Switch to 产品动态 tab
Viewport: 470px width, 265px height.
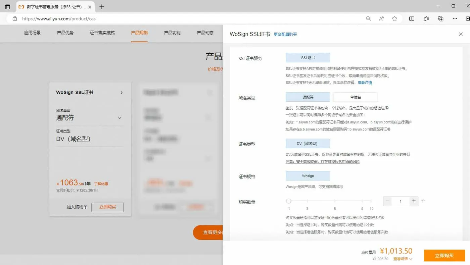pyautogui.click(x=205, y=33)
